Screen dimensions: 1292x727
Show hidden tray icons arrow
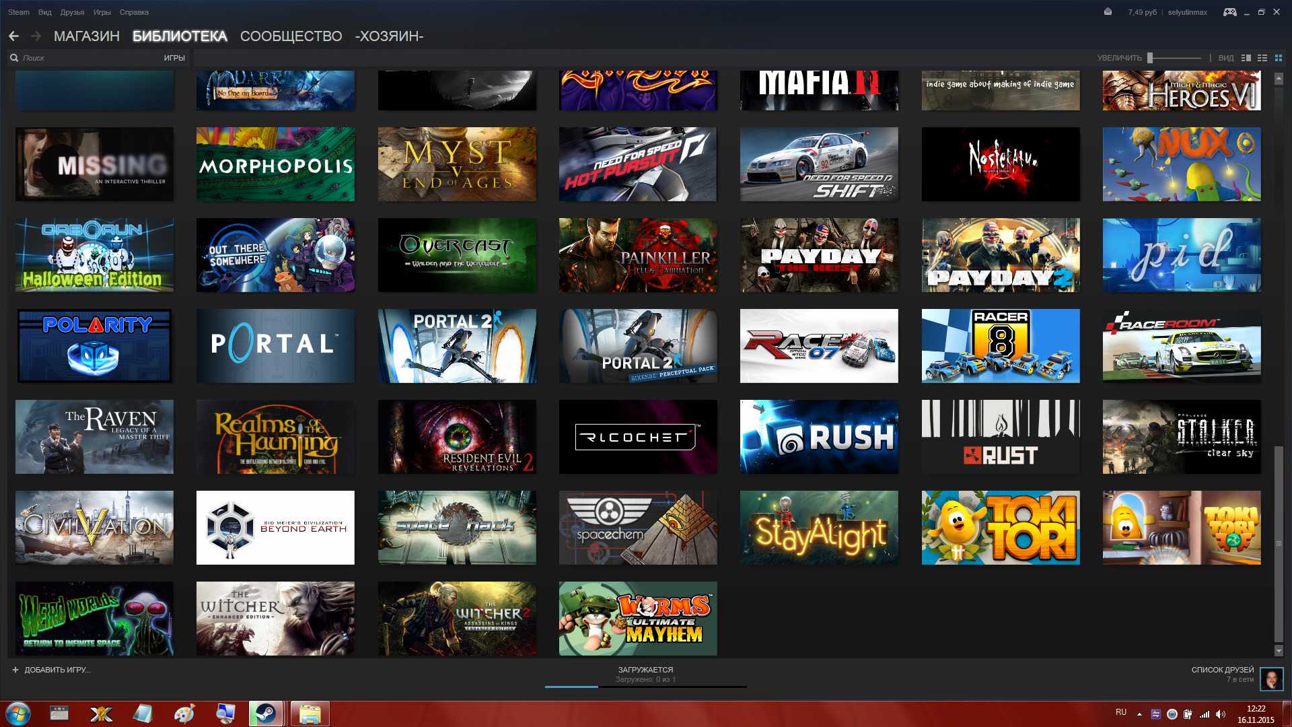(1139, 714)
